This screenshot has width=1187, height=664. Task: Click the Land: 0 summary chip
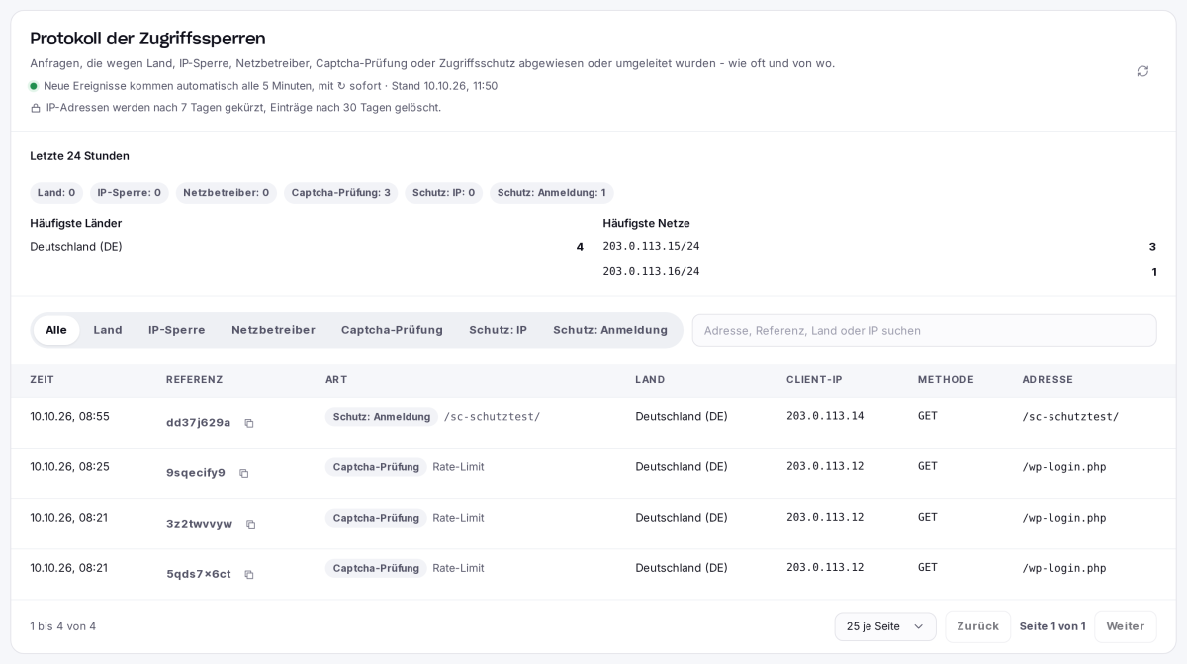tap(56, 193)
